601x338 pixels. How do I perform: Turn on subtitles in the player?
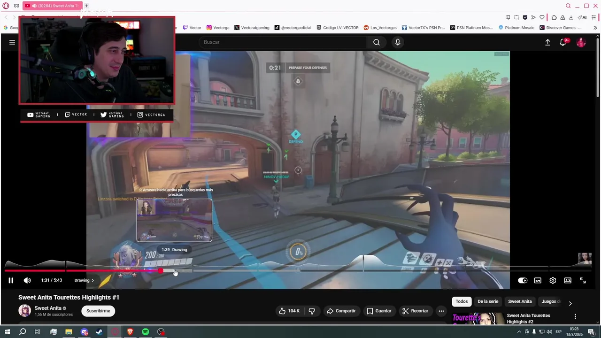tap(538, 280)
